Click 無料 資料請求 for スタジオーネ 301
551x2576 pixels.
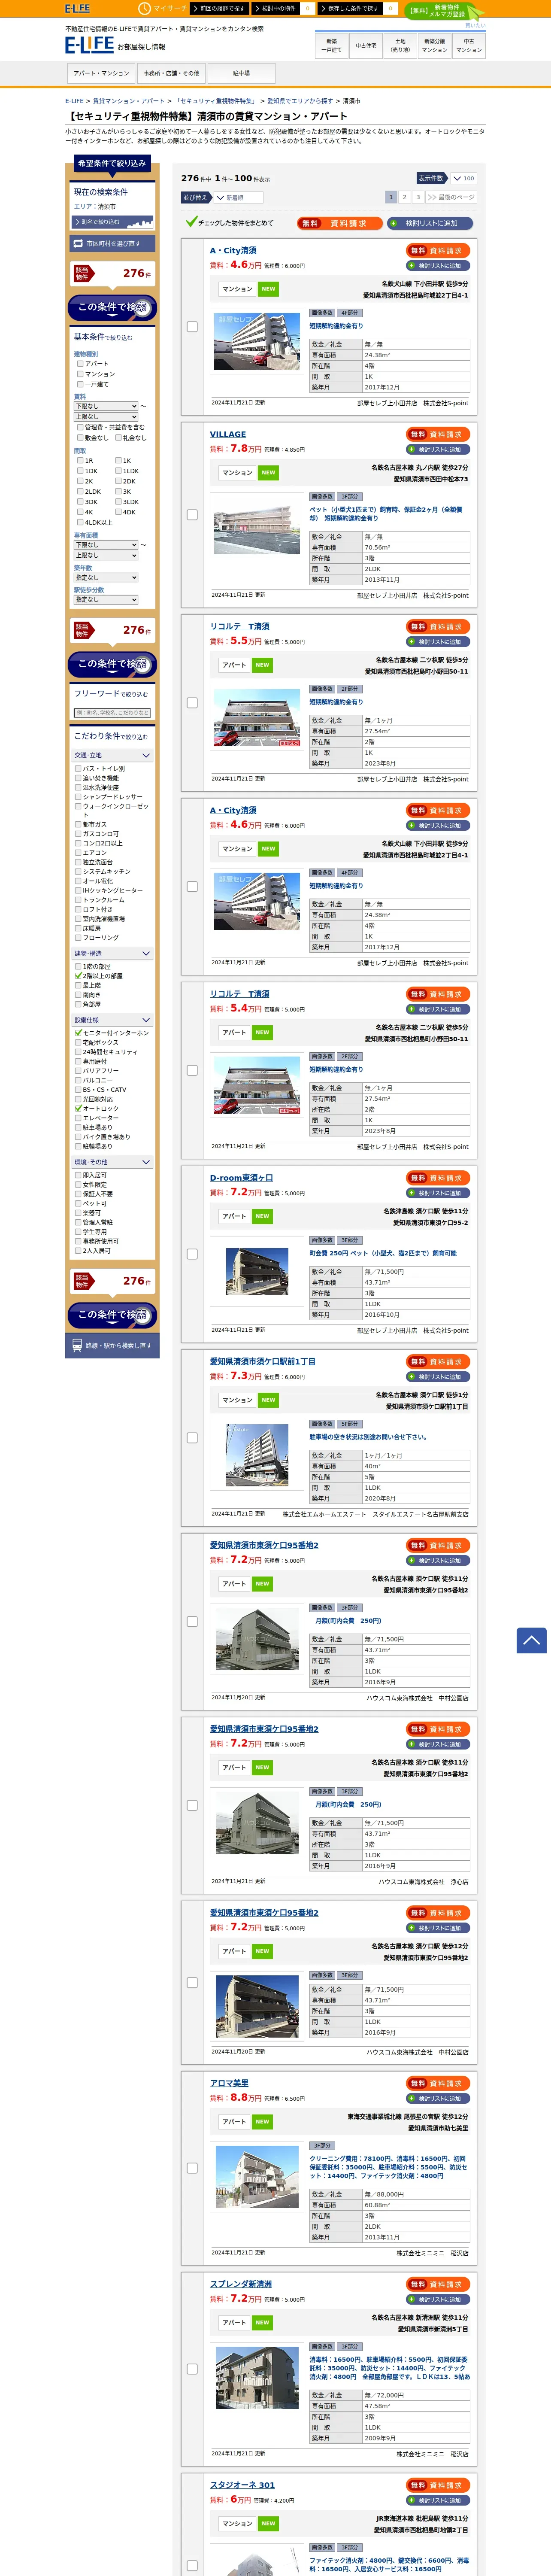[438, 2485]
